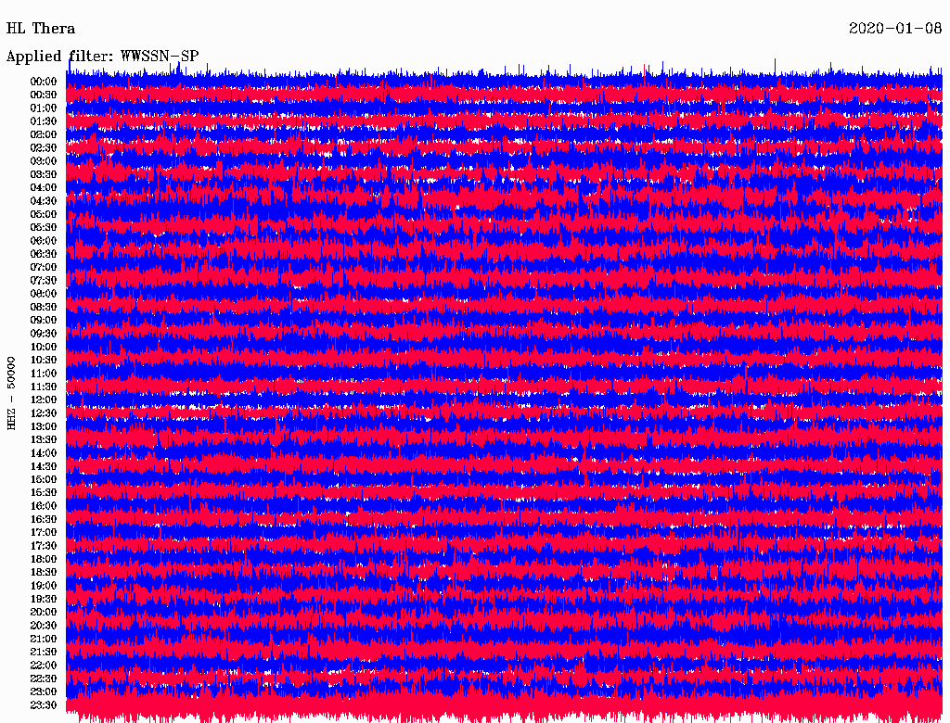
Task: Select the 23:00 time label
Action: pos(43,692)
